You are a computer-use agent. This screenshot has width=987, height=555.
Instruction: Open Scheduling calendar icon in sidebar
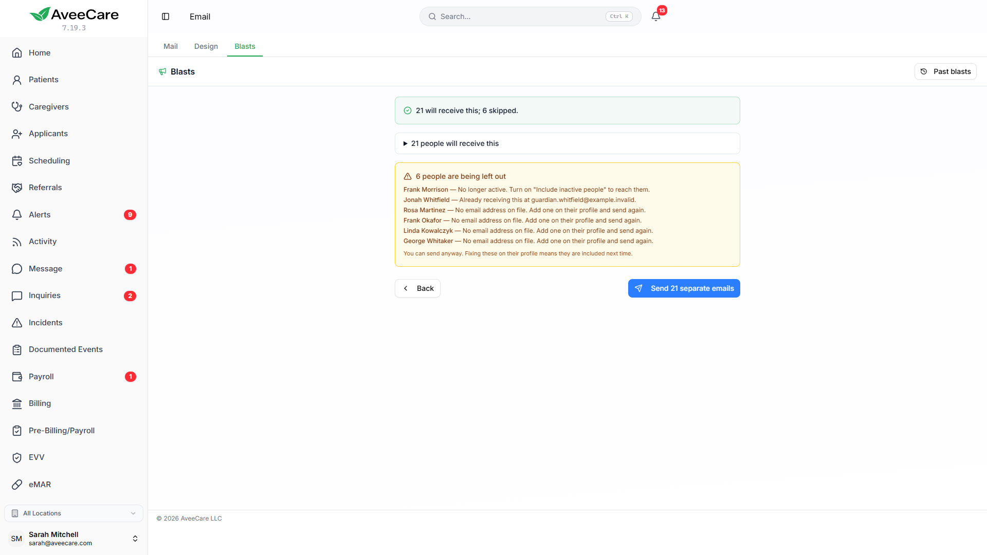pyautogui.click(x=17, y=161)
